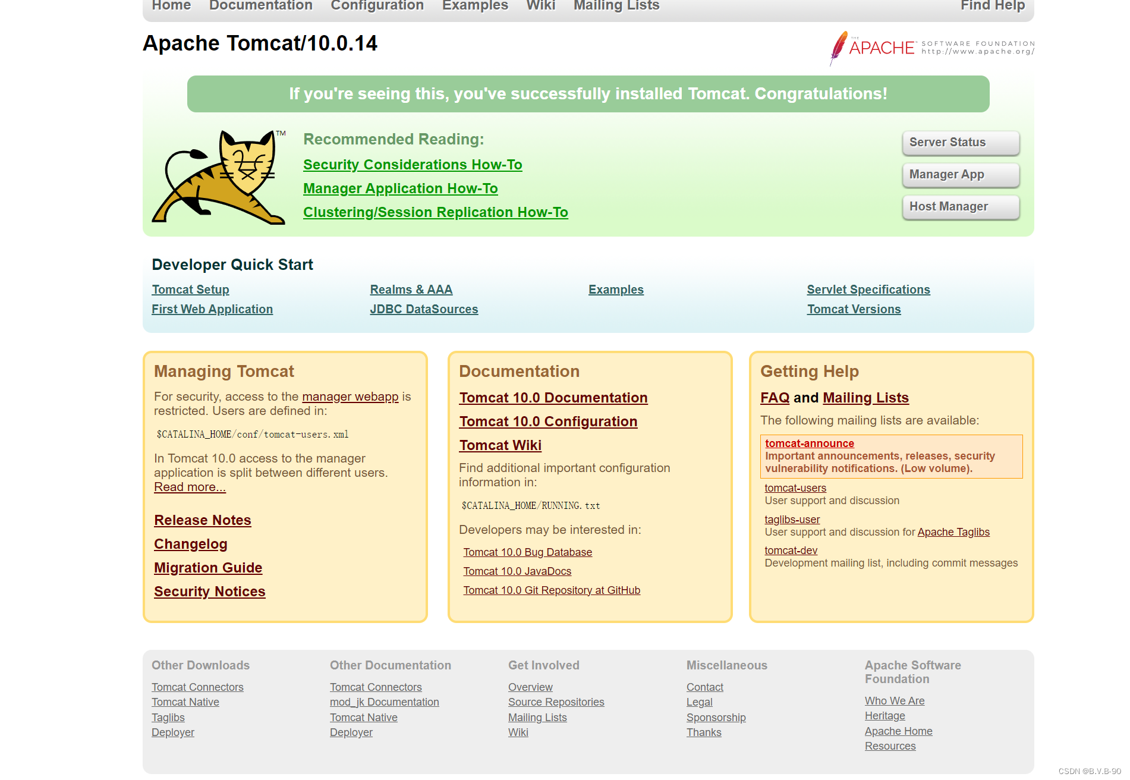The height and width of the screenshot is (780, 1130).
Task: Open Tomcat Native under Other Documentation
Action: click(x=364, y=718)
